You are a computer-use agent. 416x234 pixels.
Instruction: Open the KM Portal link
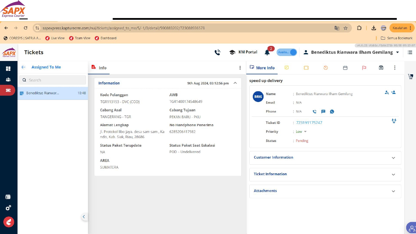[x=243, y=52]
